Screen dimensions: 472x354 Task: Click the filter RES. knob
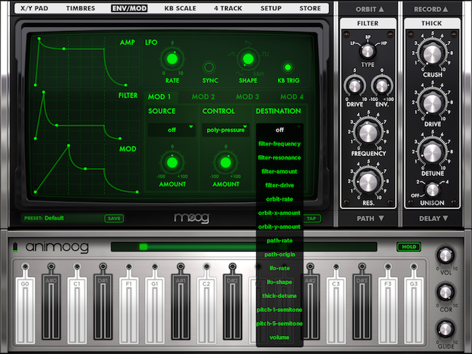pyautogui.click(x=368, y=182)
